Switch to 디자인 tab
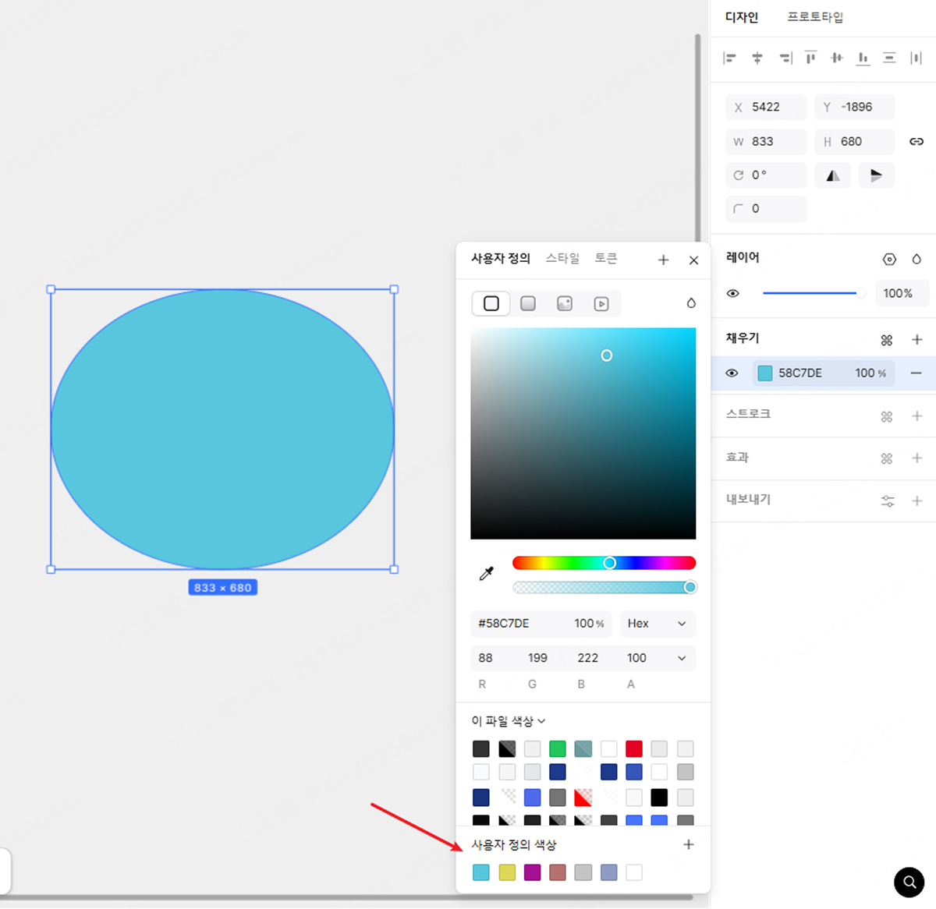This screenshot has height=909, width=936. 741,17
